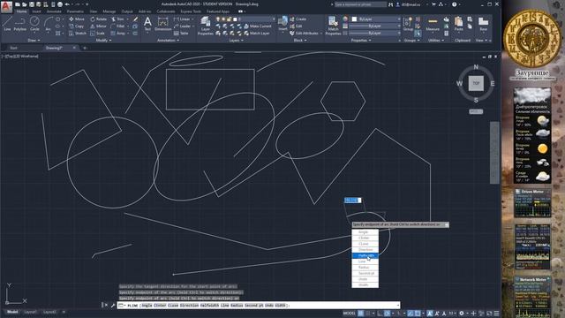Click Create block button
Screen dimensions: 565x318
pos(298,19)
